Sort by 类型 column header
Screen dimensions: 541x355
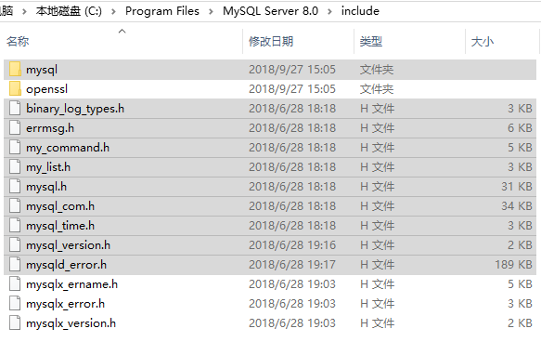tap(371, 42)
